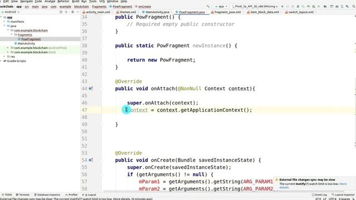
Task: Open the Help menu
Action: [x=123, y=1]
